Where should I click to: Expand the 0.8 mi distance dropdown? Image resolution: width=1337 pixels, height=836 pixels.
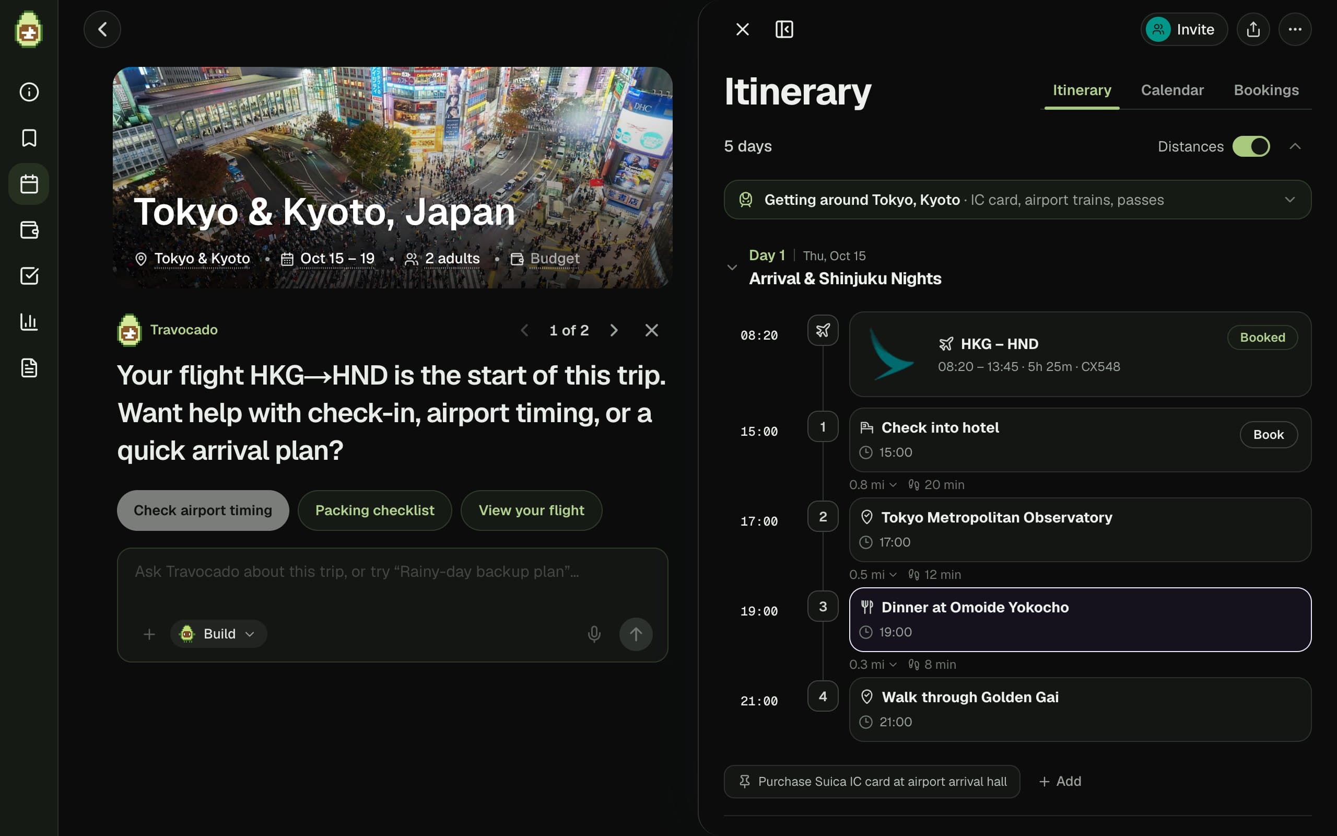pyautogui.click(x=873, y=485)
